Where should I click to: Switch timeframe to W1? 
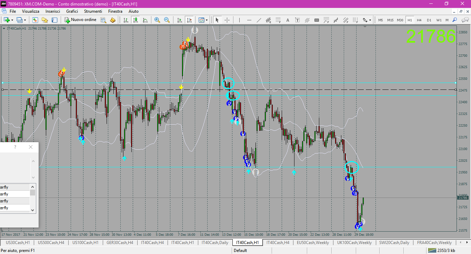tap(439, 20)
